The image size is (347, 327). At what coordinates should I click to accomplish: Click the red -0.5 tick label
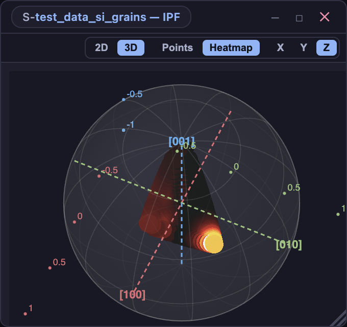110,170
